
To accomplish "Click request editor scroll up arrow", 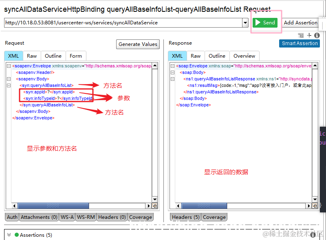I will pos(155,66).
